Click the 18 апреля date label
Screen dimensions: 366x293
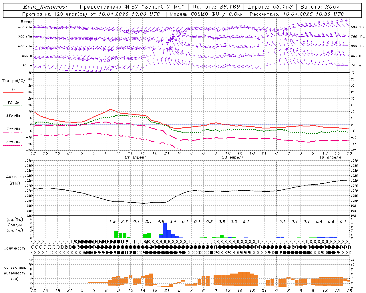(233, 157)
